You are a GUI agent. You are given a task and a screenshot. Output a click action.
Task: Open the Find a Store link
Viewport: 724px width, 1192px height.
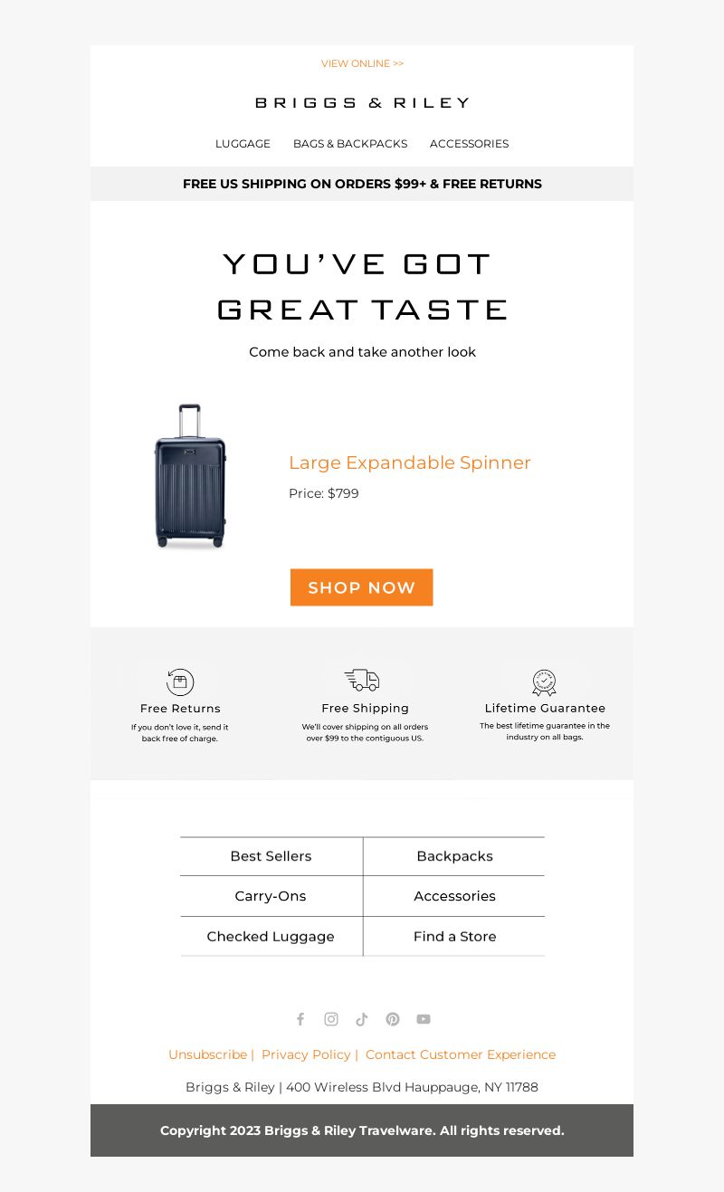[455, 937]
